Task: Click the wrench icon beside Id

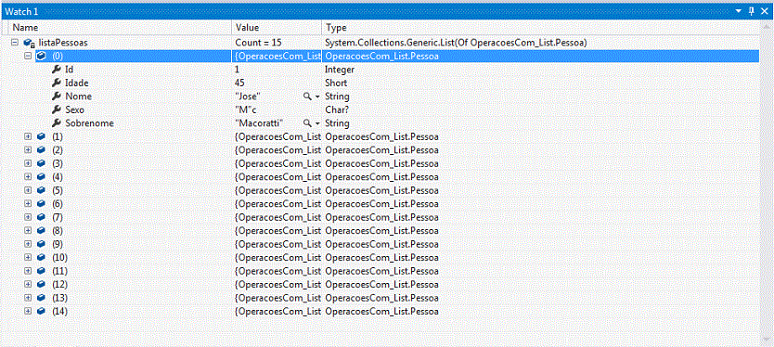Action: click(x=57, y=70)
